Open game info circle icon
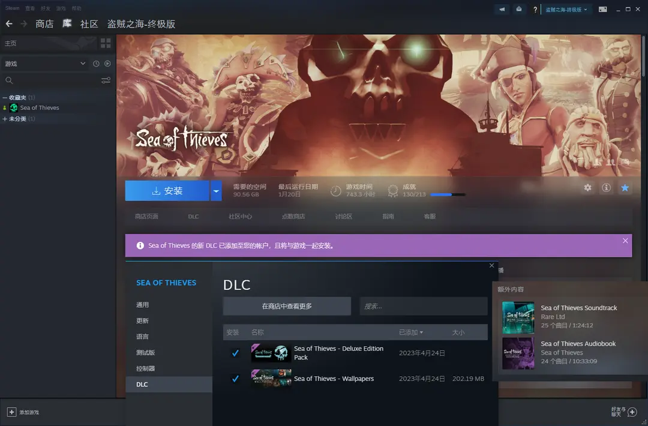Viewport: 648px width, 426px height. (x=606, y=188)
